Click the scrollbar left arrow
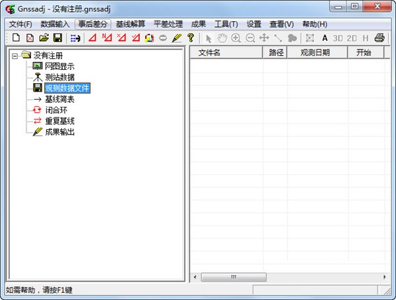Viewport: 396px width, 300px height. click(195, 277)
